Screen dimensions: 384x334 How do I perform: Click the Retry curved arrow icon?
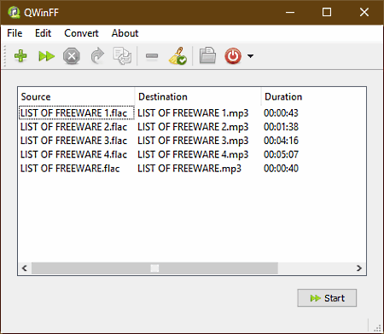(97, 56)
